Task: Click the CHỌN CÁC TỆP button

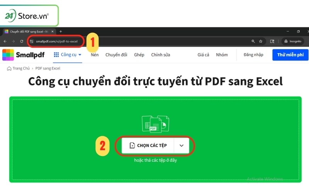Action: pos(148,146)
